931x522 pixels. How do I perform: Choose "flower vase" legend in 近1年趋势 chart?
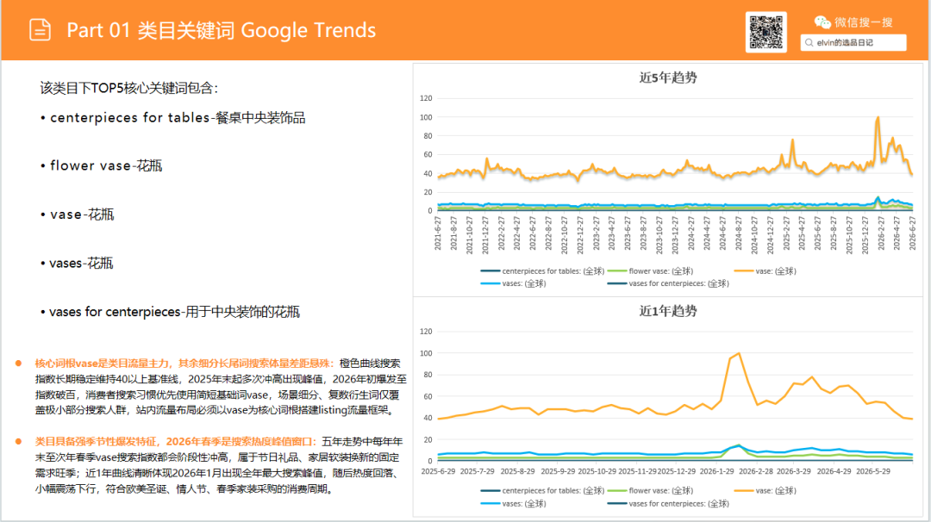coord(650,491)
